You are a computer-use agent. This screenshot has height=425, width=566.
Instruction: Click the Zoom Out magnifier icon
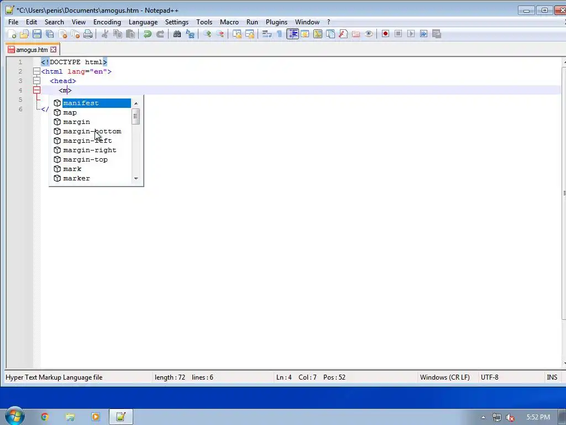point(220,34)
